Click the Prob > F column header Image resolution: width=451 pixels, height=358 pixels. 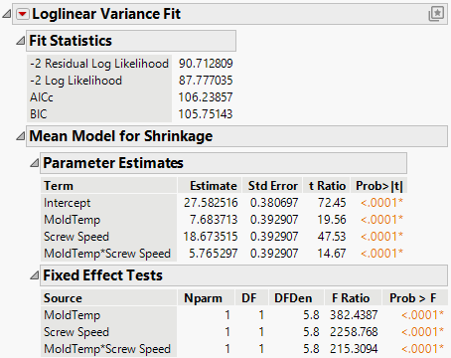click(x=413, y=298)
